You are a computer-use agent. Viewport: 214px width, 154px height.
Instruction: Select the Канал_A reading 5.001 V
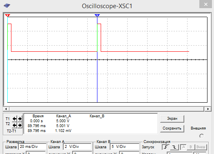pyautogui.click(x=63, y=126)
